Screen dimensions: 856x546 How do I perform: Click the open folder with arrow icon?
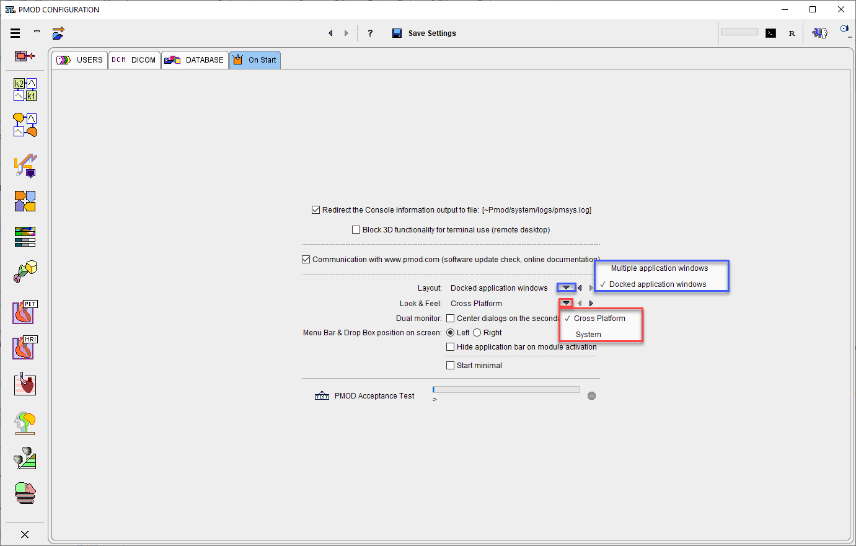pos(58,33)
